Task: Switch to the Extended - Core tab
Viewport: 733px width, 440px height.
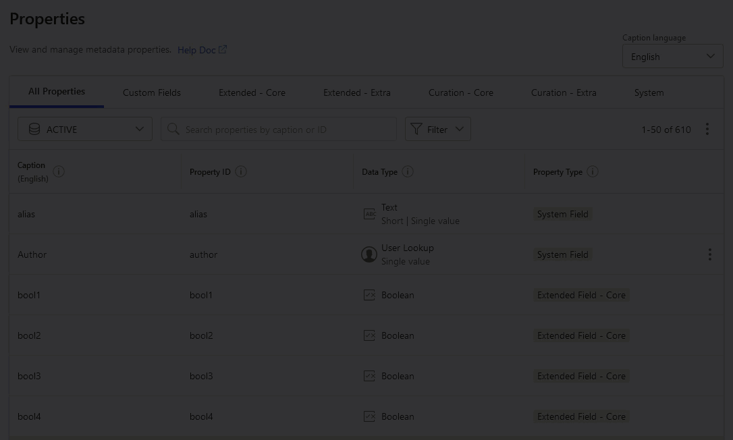Action: [x=252, y=92]
